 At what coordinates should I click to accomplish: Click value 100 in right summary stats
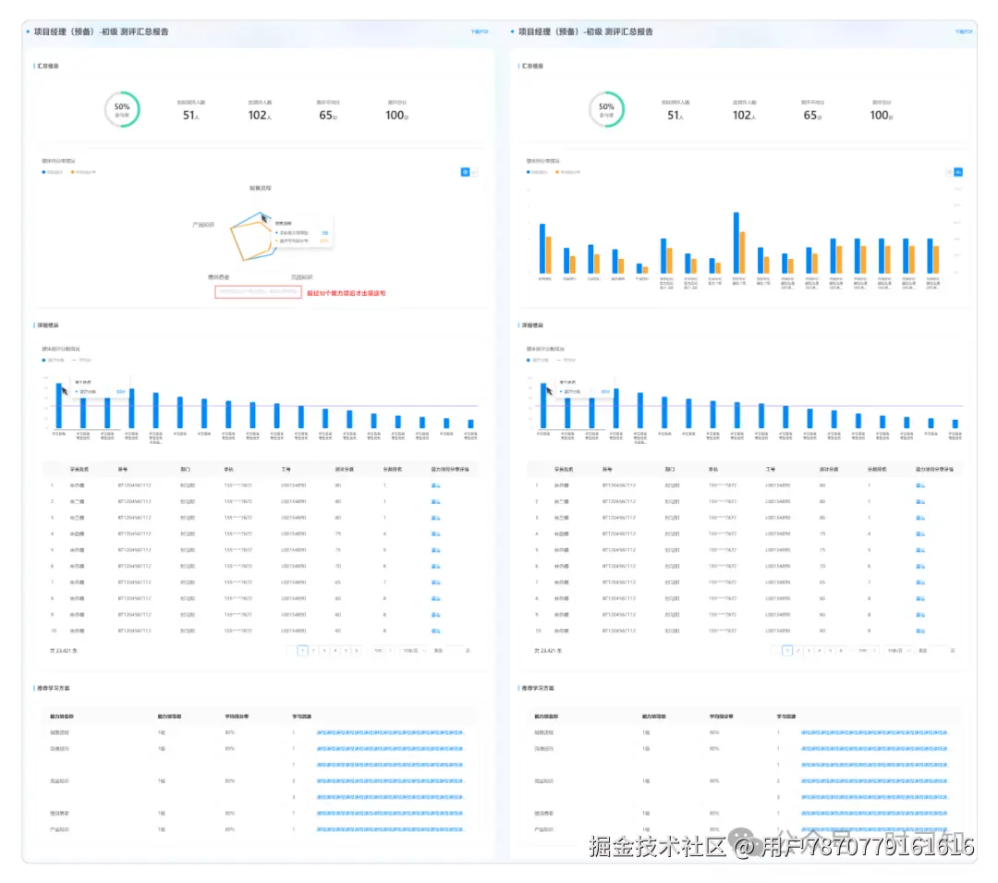tap(879, 116)
